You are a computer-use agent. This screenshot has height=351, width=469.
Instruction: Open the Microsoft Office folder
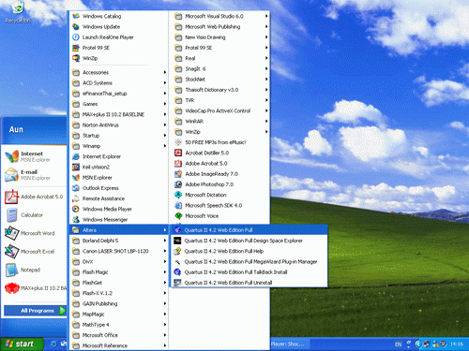point(119,335)
